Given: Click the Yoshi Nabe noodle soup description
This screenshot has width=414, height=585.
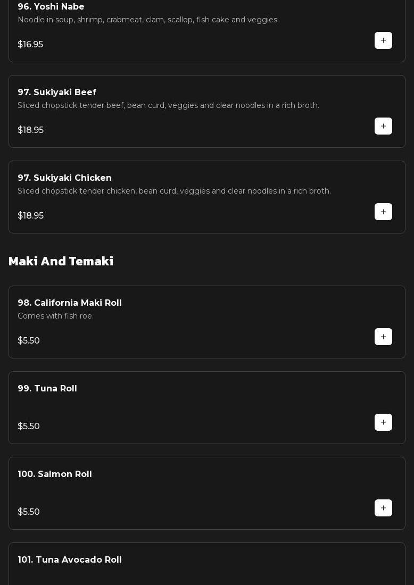Looking at the screenshot, I should coord(148,20).
